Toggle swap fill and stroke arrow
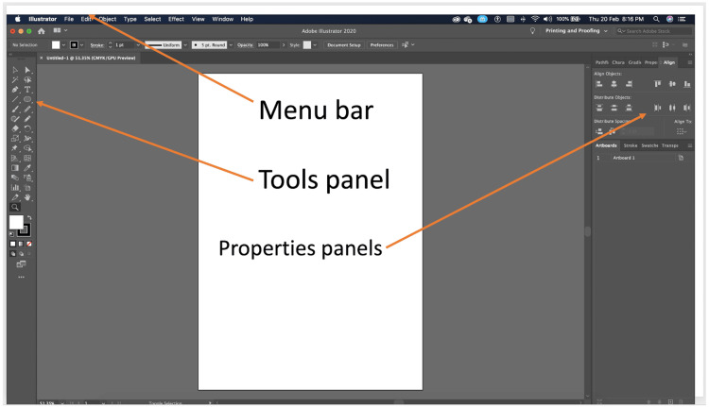709x407 pixels. coord(29,218)
